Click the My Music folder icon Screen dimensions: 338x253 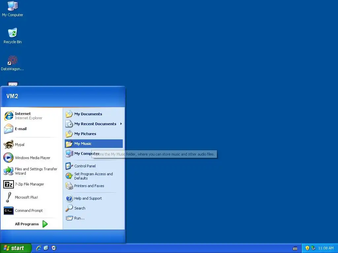click(69, 144)
